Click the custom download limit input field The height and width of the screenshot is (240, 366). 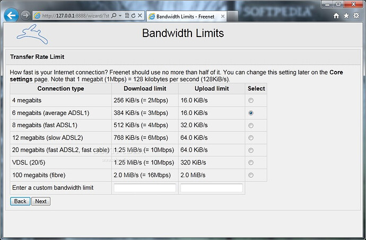145,188
